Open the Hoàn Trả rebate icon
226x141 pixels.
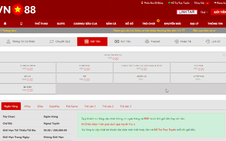click(176, 42)
